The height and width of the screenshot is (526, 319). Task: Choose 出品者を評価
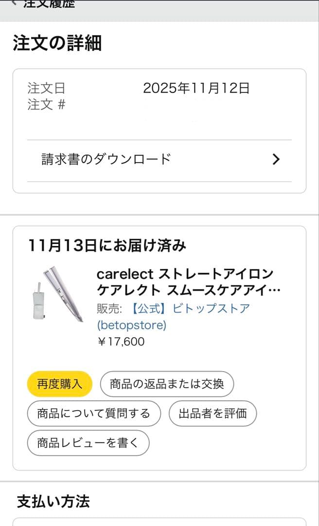click(x=212, y=413)
